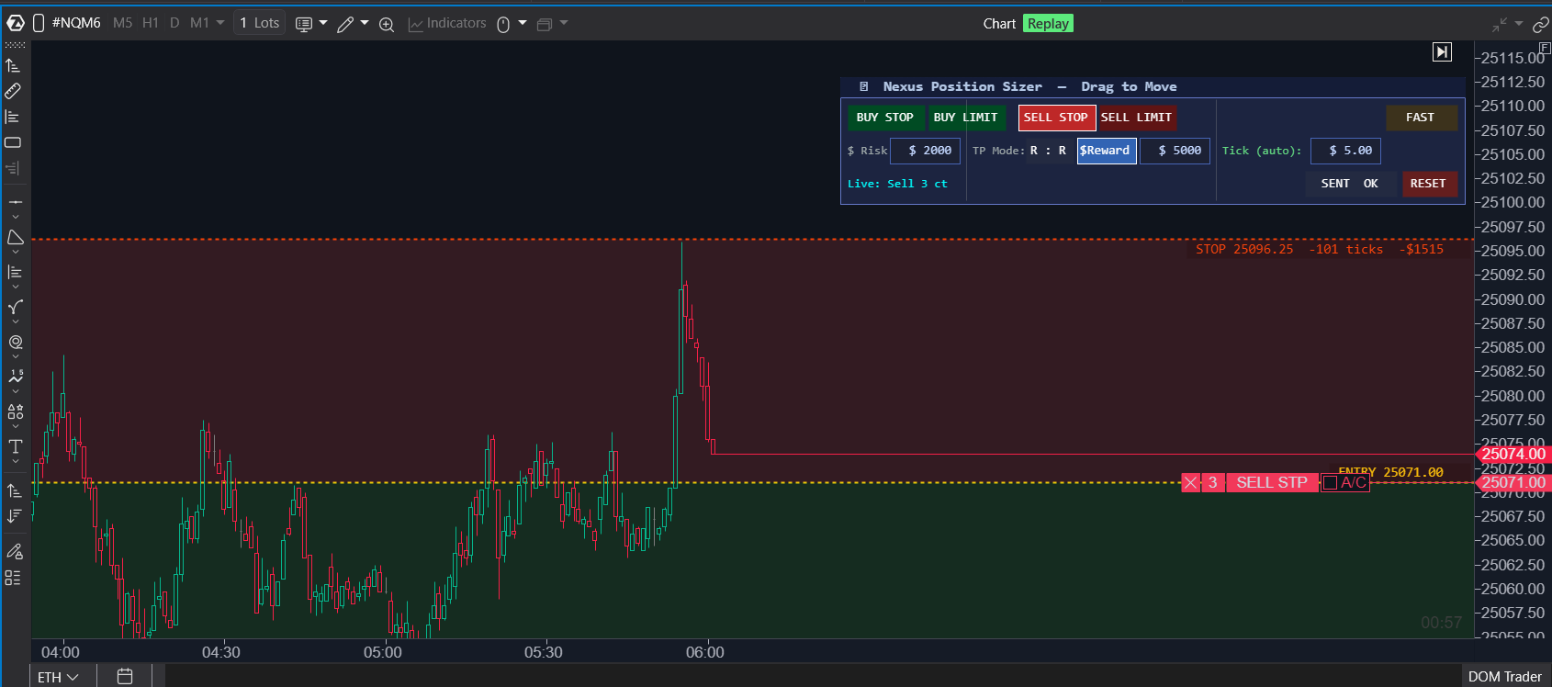The height and width of the screenshot is (687, 1552).
Task: Toggle the Replay mode badge
Action: click(x=1048, y=24)
